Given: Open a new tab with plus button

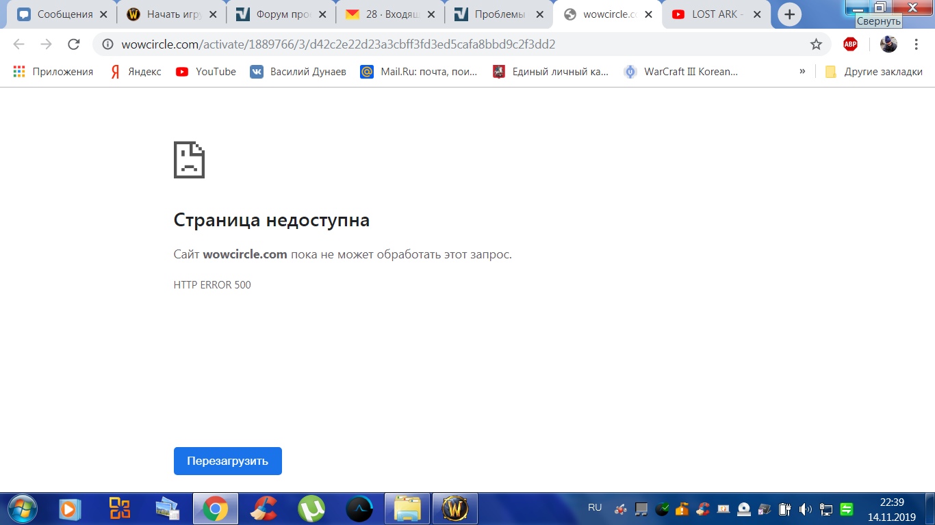Looking at the screenshot, I should [x=789, y=14].
